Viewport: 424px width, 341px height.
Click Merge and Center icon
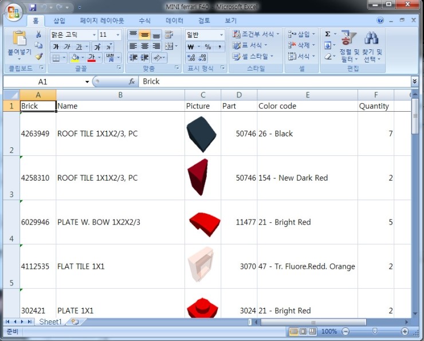click(169, 46)
